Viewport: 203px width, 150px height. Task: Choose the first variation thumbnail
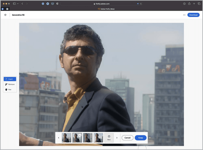click(66, 138)
